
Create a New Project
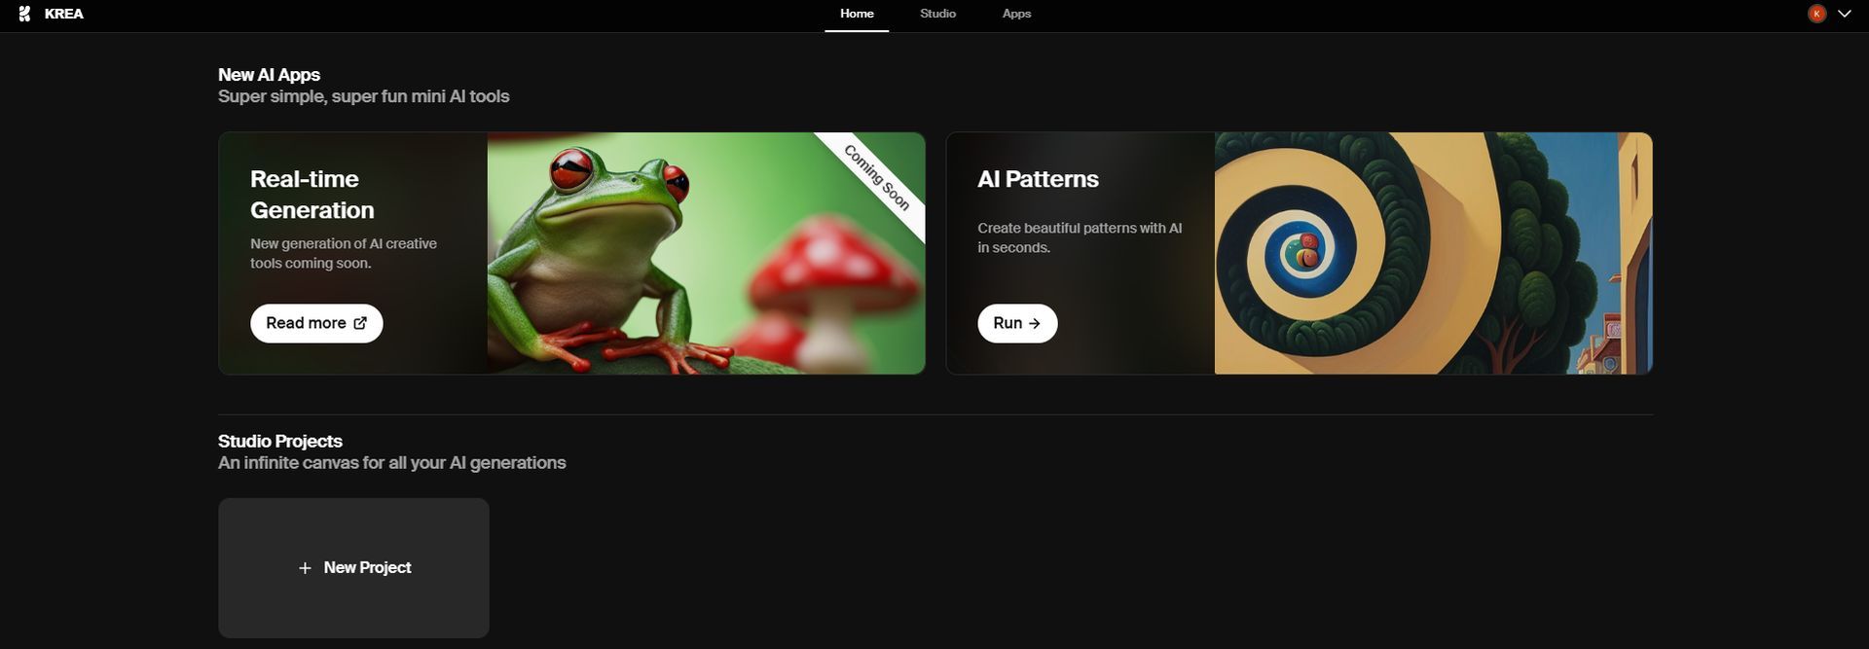click(353, 568)
